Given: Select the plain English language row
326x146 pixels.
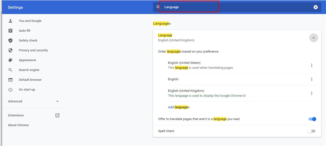Looking at the screenshot, I should tap(242, 79).
